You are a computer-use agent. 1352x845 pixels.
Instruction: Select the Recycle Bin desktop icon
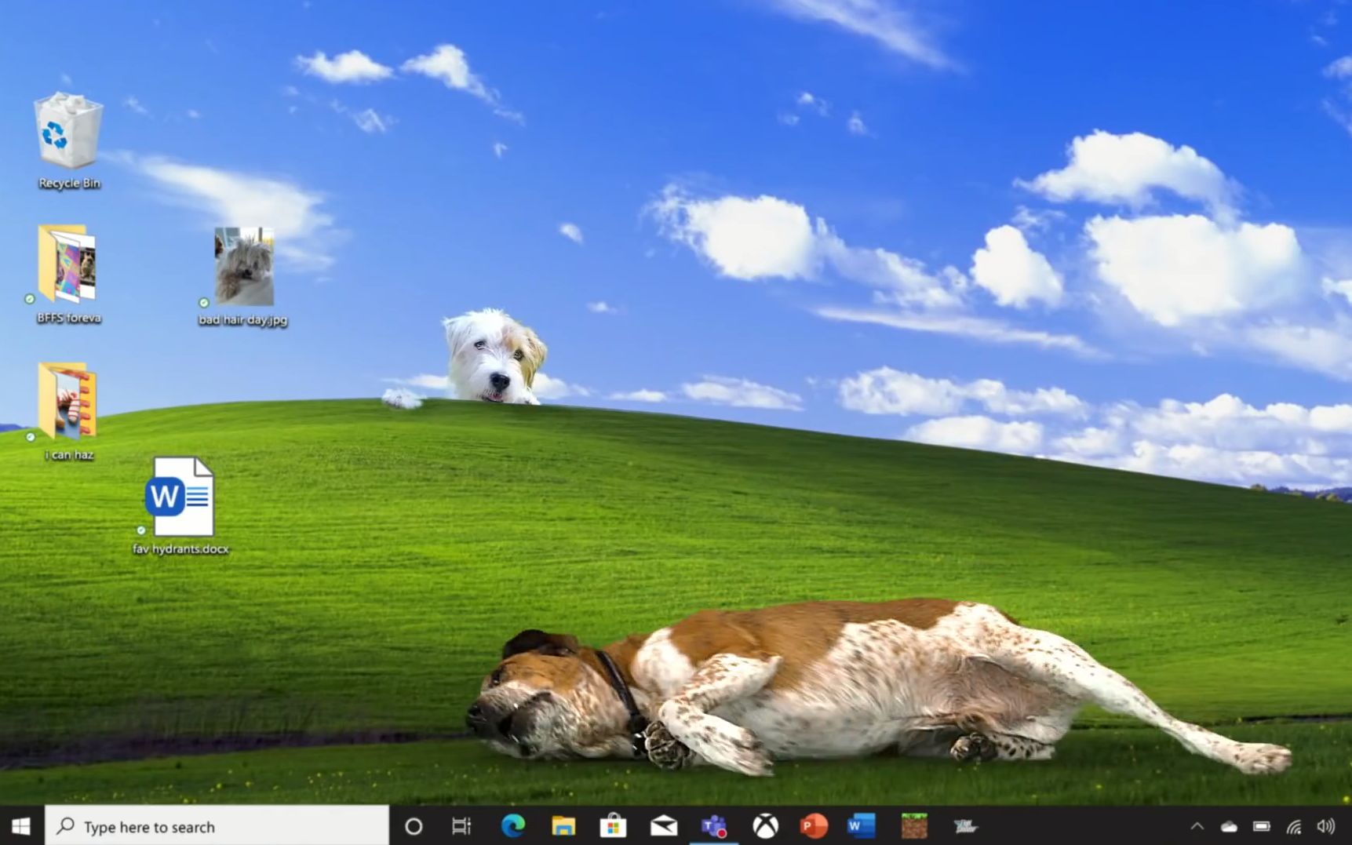(x=69, y=141)
